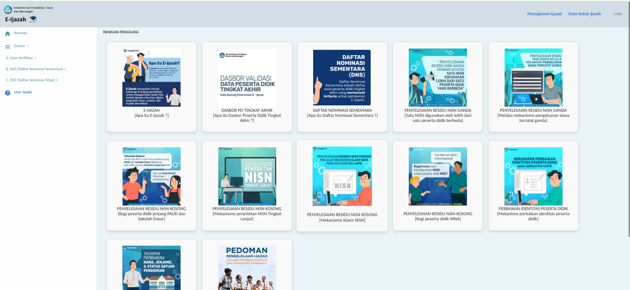Click caption '[Melalui mekanisme pengeluaran siswa tercatat ganda]'
The height and width of the screenshot is (290, 630).
coord(533,118)
